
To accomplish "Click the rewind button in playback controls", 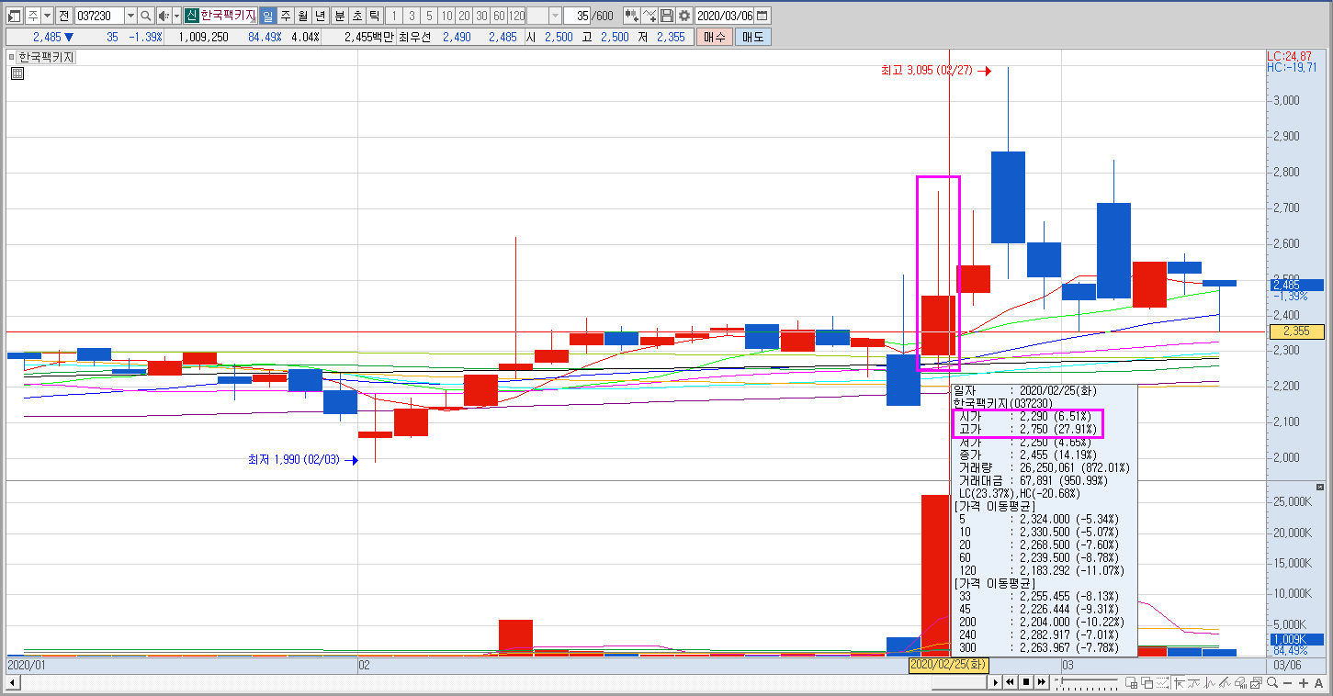I will pyautogui.click(x=1010, y=682).
